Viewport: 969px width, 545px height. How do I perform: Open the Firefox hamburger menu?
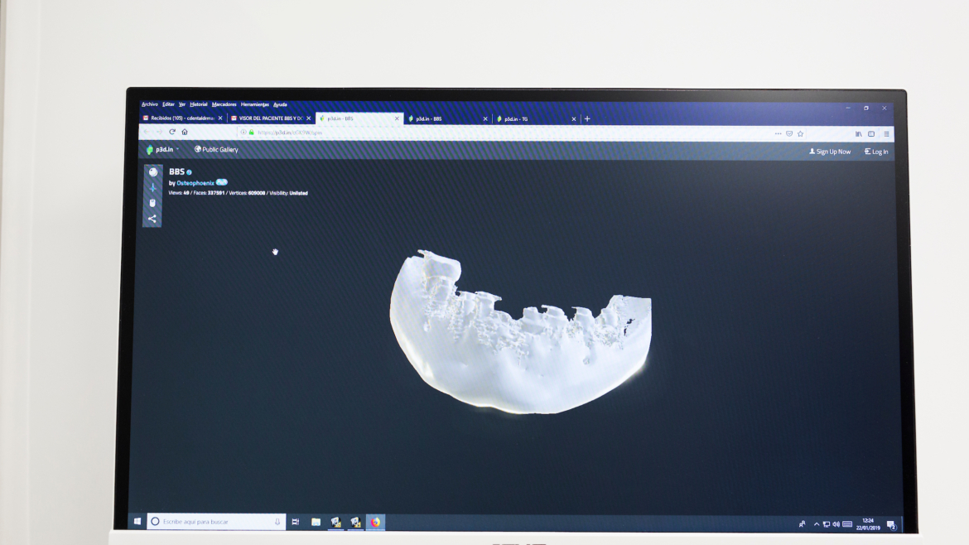click(x=886, y=133)
